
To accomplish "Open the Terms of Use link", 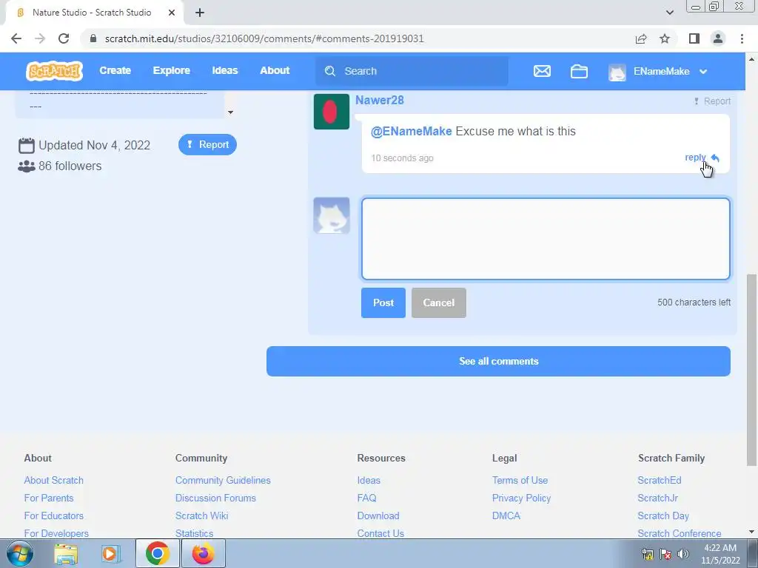I will 520,481.
